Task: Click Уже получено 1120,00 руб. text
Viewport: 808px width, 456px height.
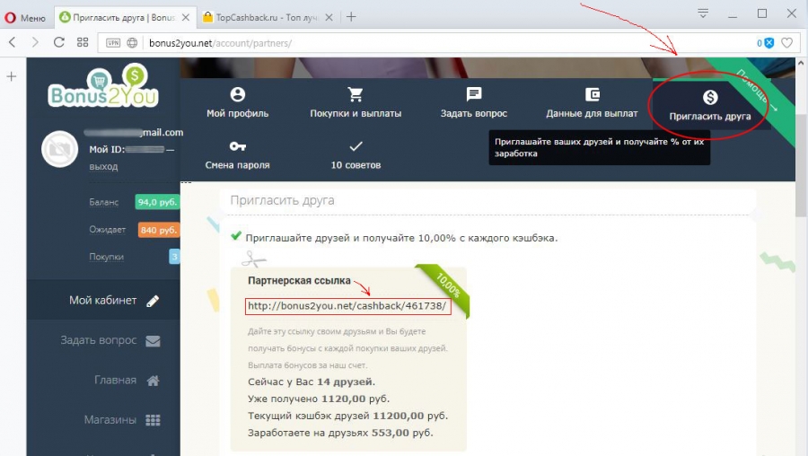Action: (319, 399)
